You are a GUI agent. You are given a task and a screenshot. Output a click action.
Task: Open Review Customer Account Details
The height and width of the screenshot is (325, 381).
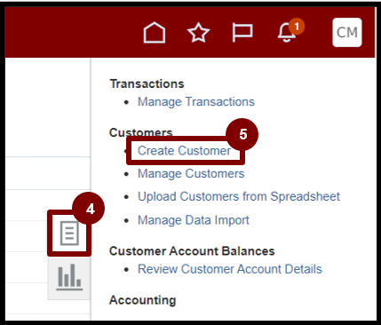click(x=230, y=269)
